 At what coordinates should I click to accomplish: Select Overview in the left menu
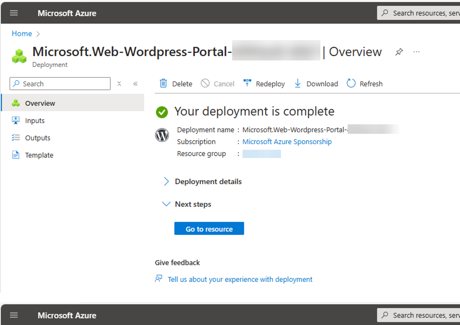pos(73,103)
